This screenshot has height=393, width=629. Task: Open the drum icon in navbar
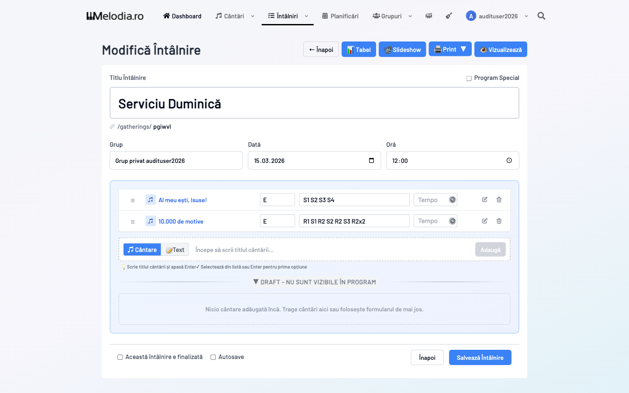pyautogui.click(x=429, y=16)
